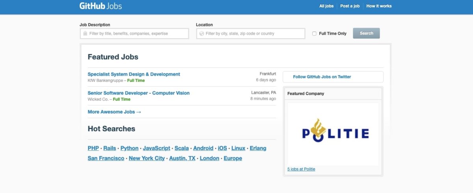Search hot topic PHP
Screen dimensions: 473x193
pyautogui.click(x=93, y=148)
